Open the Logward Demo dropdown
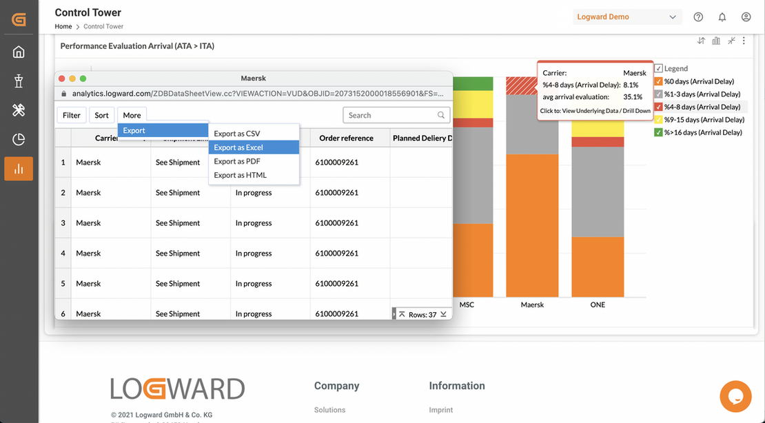Screen dimensions: 765x423 point(627,16)
